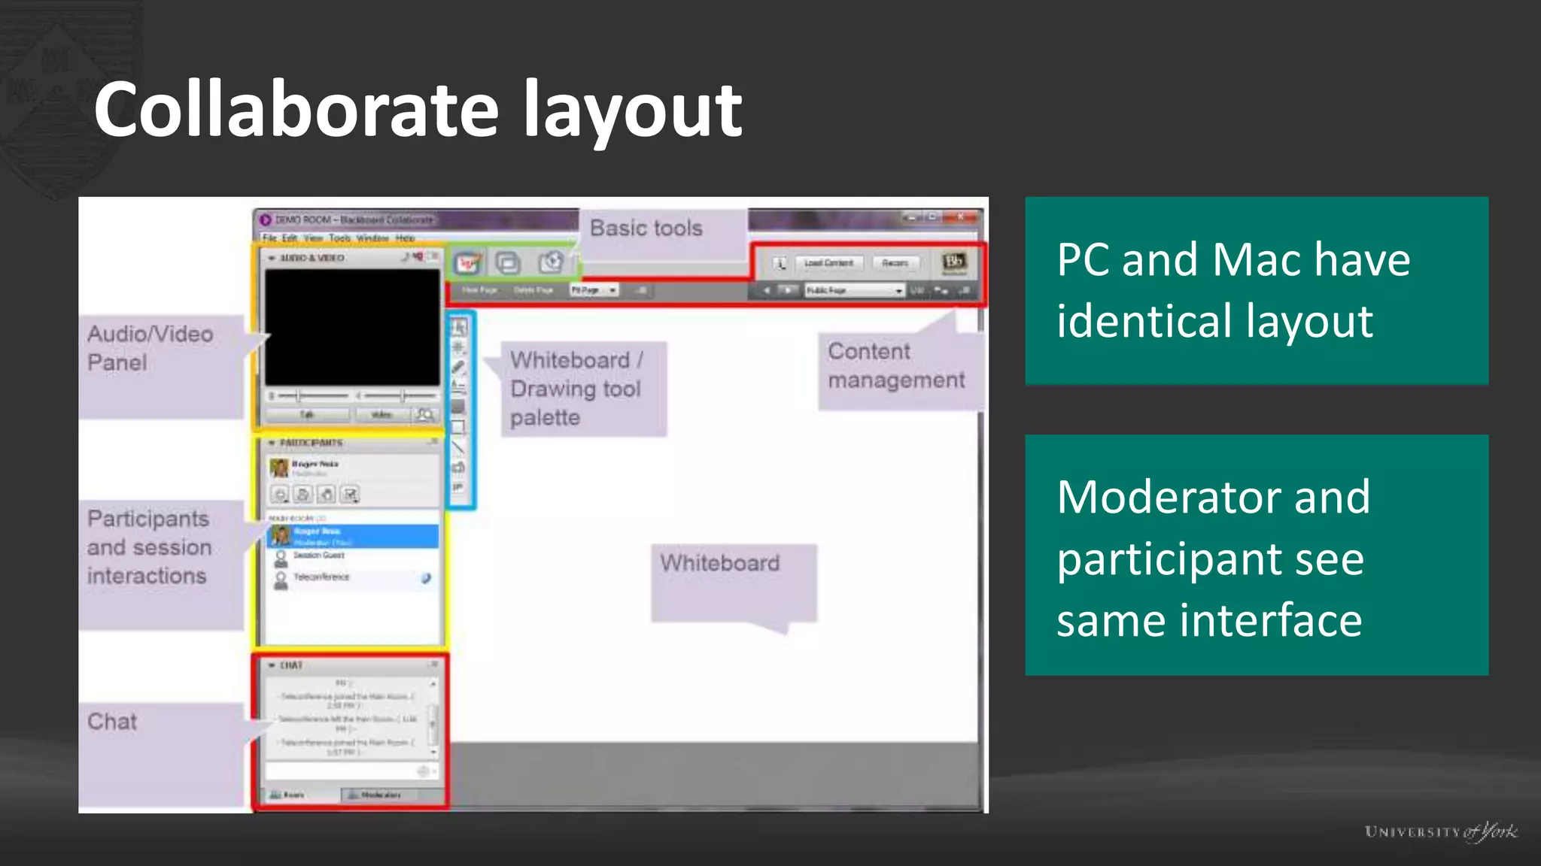Open Chat panel options menu

point(433,665)
